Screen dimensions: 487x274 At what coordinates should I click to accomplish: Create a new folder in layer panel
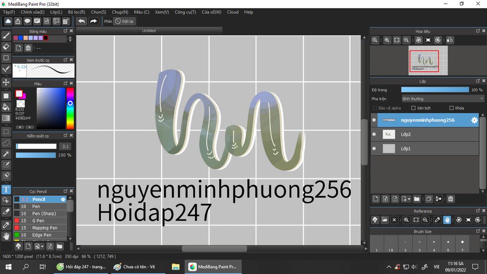point(417,199)
